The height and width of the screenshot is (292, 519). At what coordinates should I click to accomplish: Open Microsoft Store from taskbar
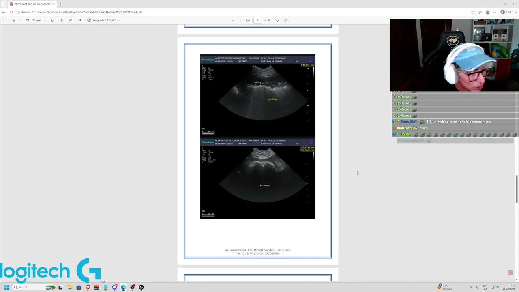coord(79,287)
